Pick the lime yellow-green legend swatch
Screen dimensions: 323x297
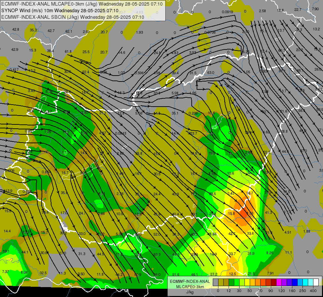pyautogui.click(x=242, y=282)
